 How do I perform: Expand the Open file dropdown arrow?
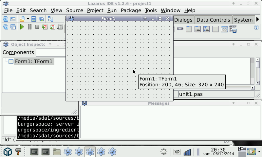click(x=28, y=19)
